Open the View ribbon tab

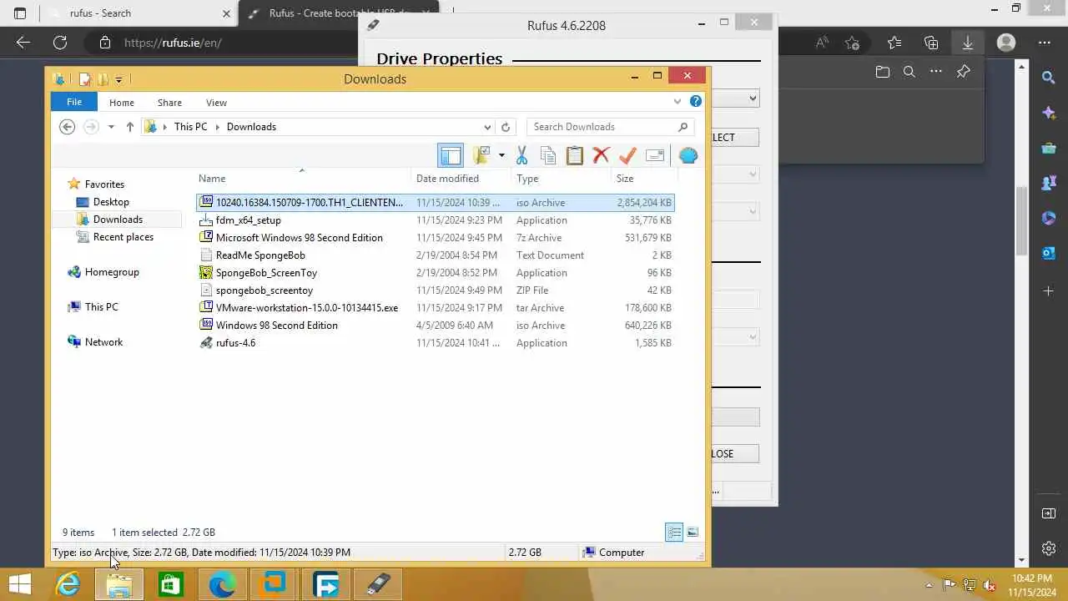216,102
